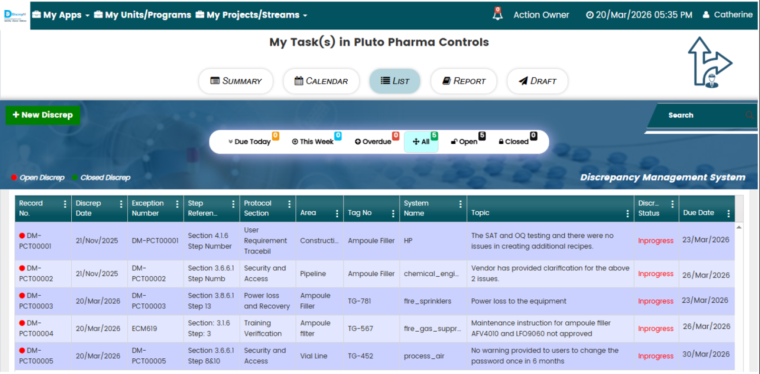Open the Discrep Date column menu
This screenshot has width=760, height=374.
121,204
